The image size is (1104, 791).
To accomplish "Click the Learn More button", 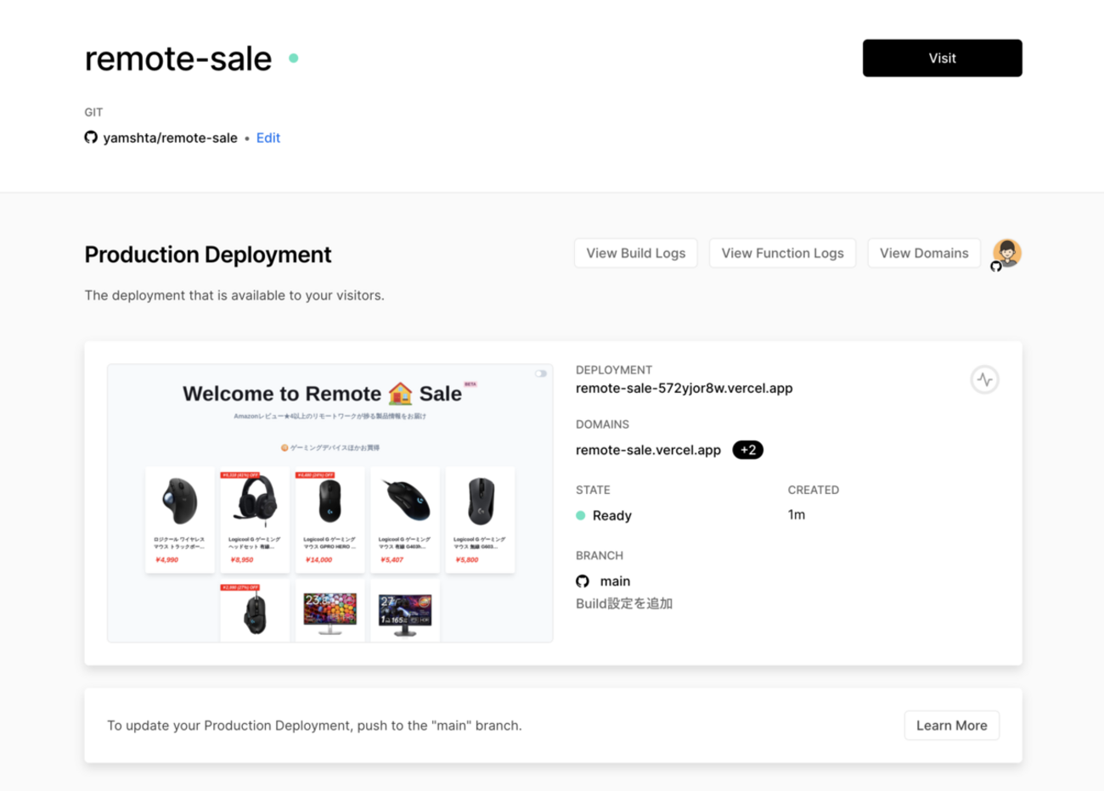I will [x=951, y=726].
